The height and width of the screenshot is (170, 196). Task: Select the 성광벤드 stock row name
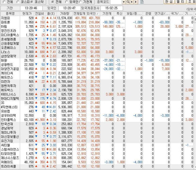[x=7, y=65]
